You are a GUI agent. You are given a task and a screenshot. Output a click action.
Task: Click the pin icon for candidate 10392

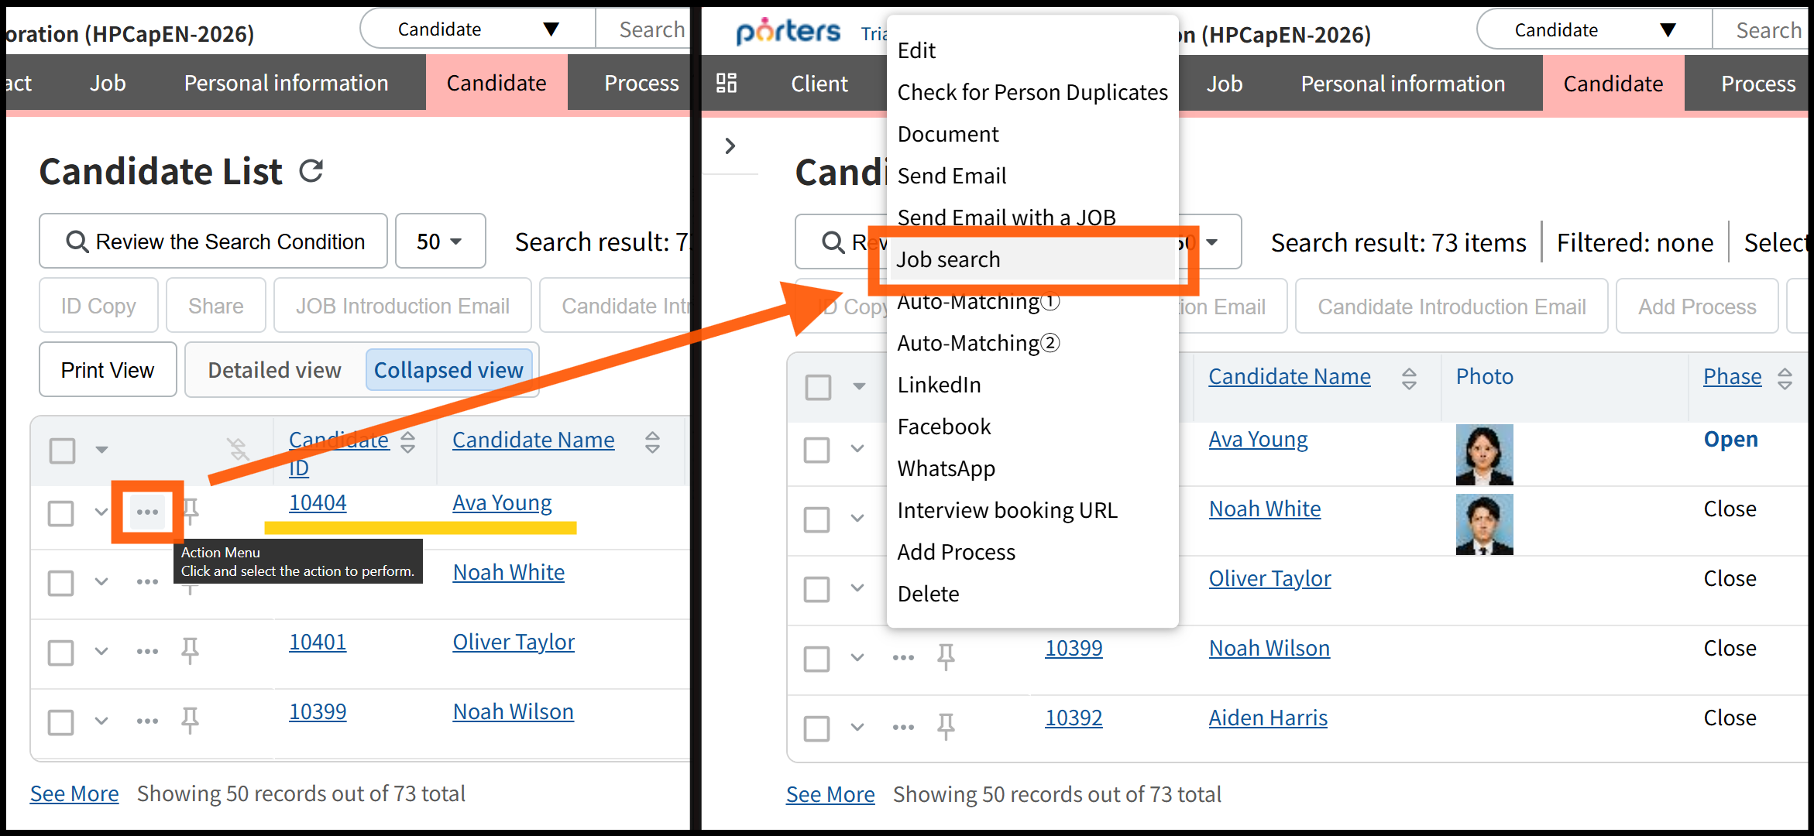tap(946, 726)
